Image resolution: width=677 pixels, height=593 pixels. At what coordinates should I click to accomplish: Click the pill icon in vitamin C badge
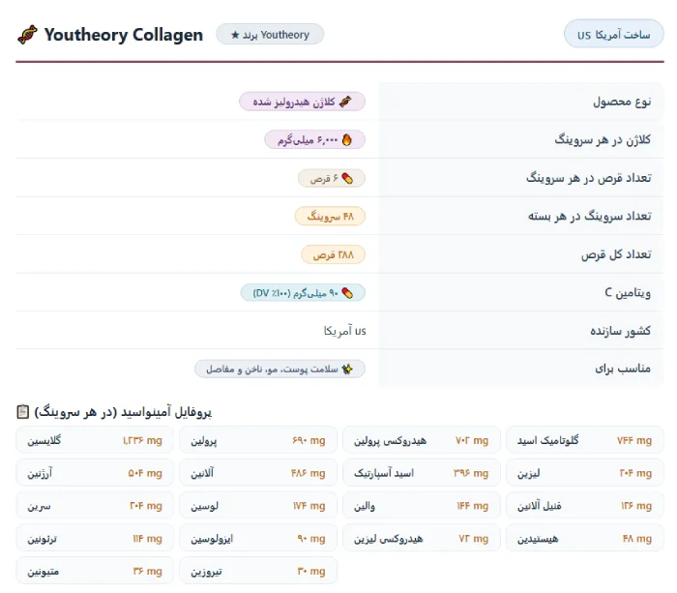[x=346, y=293]
